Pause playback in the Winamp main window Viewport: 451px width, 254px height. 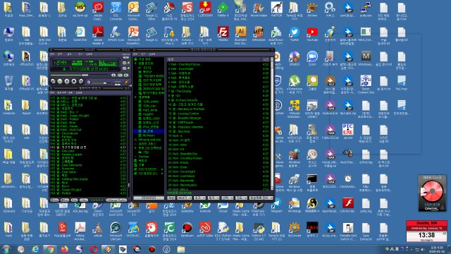[x=67, y=81]
